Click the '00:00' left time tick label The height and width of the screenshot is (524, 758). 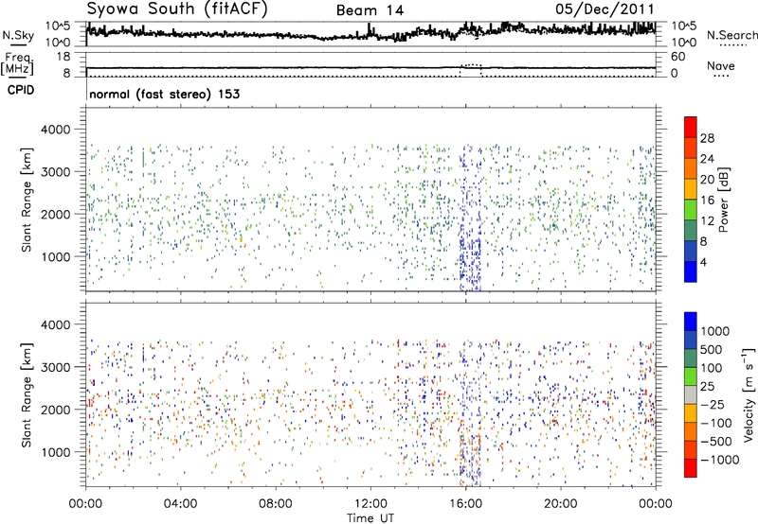pos(86,504)
